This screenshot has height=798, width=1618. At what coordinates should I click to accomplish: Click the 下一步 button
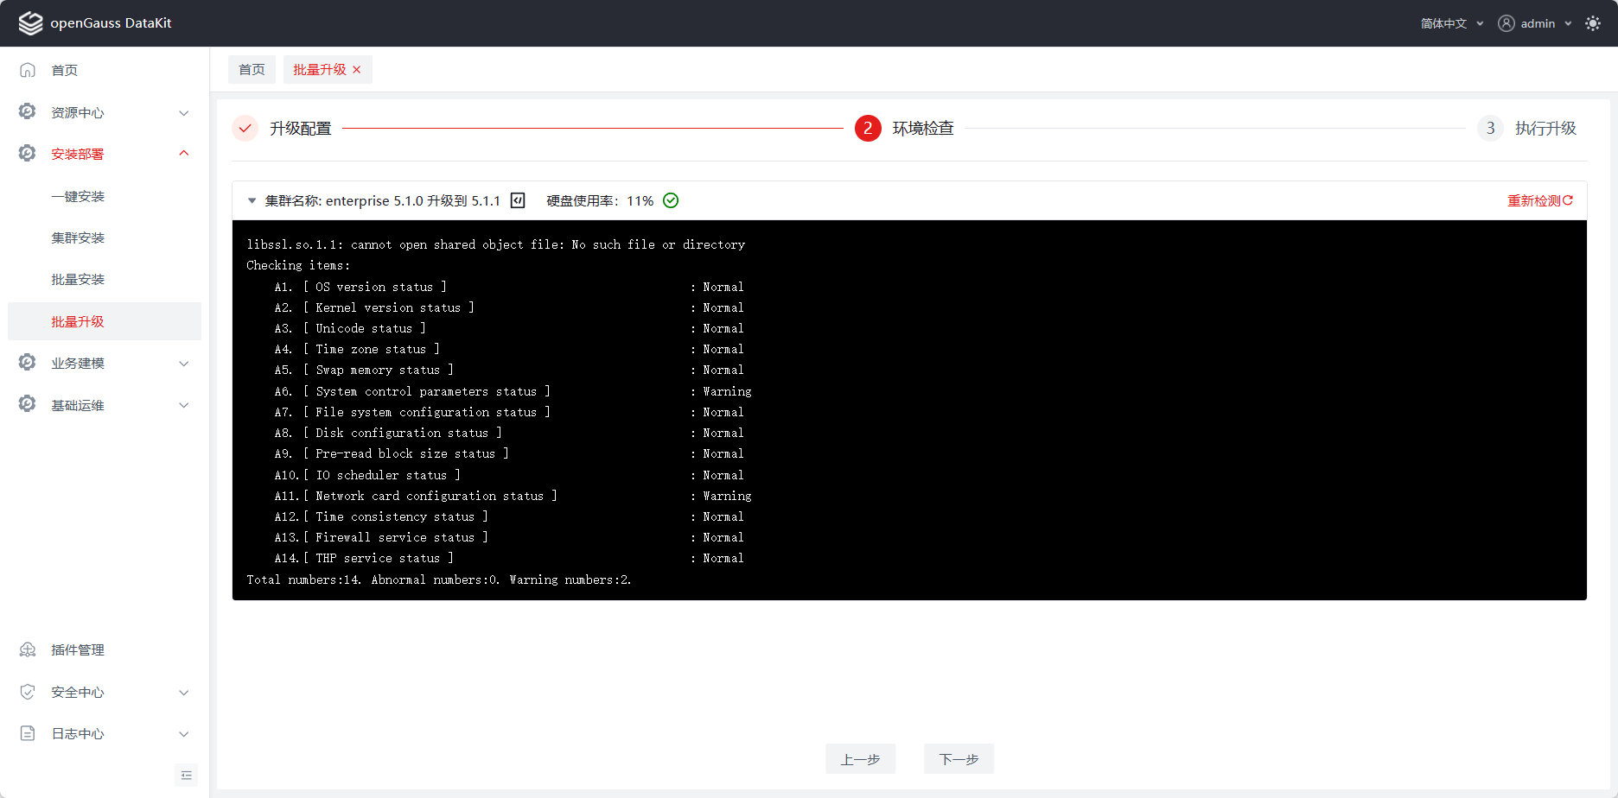[959, 759]
